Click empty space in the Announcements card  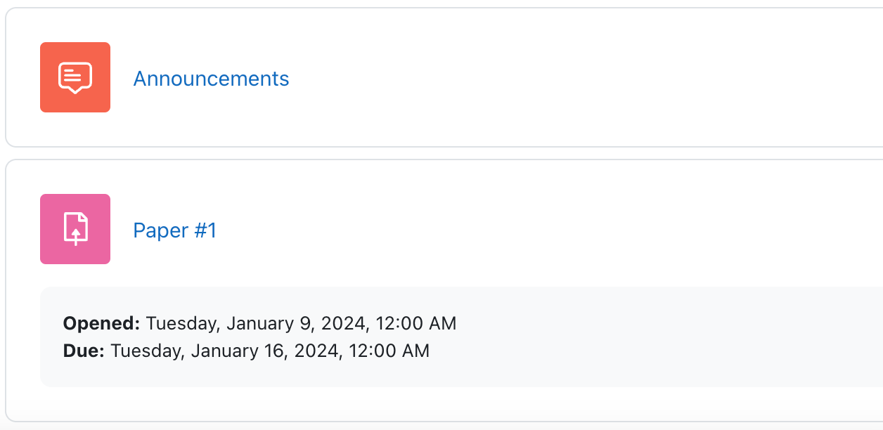pos(562,77)
